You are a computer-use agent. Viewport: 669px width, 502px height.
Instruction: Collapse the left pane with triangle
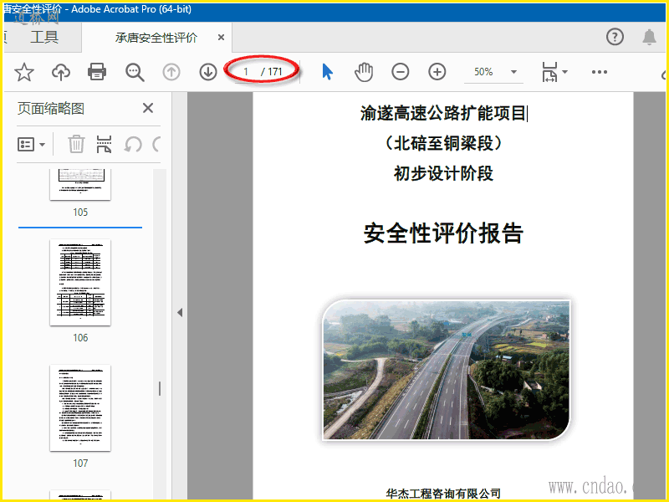[x=180, y=312]
